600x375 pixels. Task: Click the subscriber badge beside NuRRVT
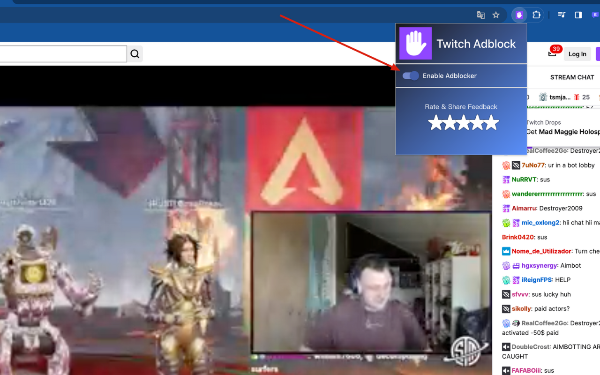coord(506,180)
